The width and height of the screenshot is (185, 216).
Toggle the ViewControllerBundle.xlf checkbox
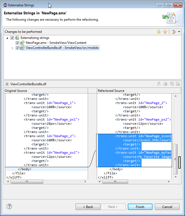coord(17,48)
